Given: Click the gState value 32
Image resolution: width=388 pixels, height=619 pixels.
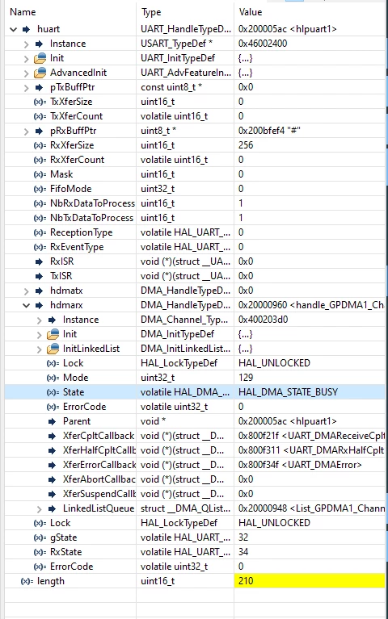Looking at the screenshot, I should 243,538.
